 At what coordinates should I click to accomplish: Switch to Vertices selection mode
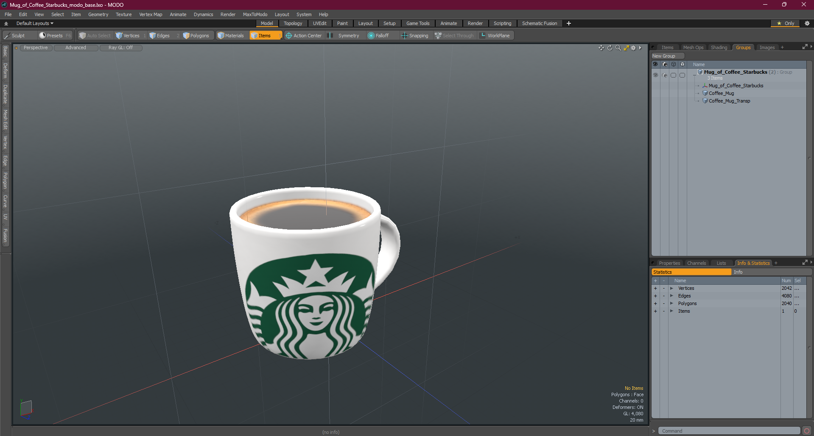click(131, 36)
